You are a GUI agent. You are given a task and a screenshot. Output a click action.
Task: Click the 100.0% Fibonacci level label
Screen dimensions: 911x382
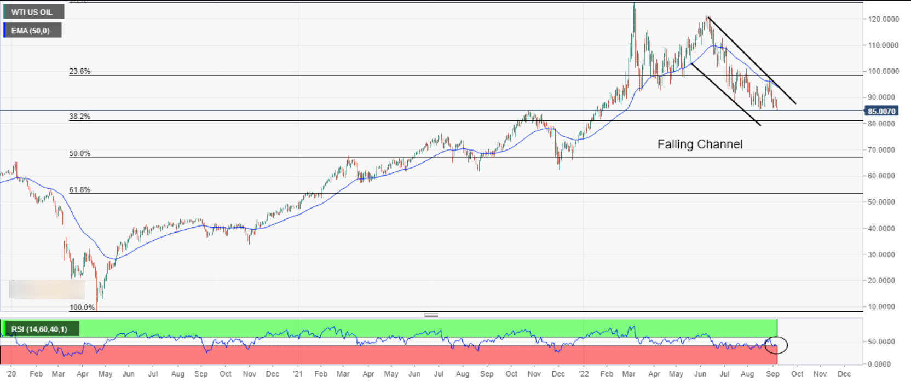[82, 307]
